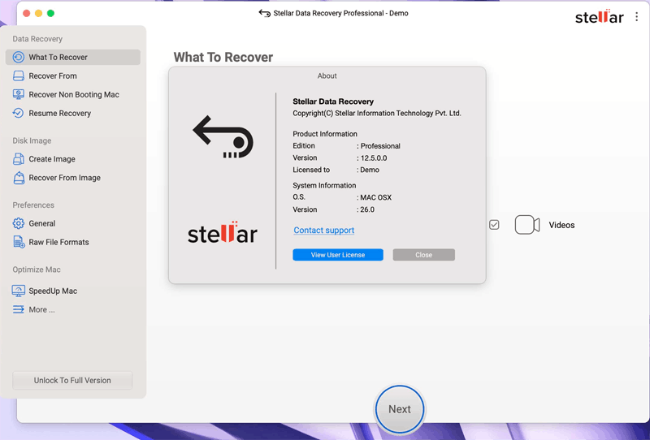Viewport: 650px width, 440px height.
Task: Click the Data Recovery section header
Action: coord(37,39)
